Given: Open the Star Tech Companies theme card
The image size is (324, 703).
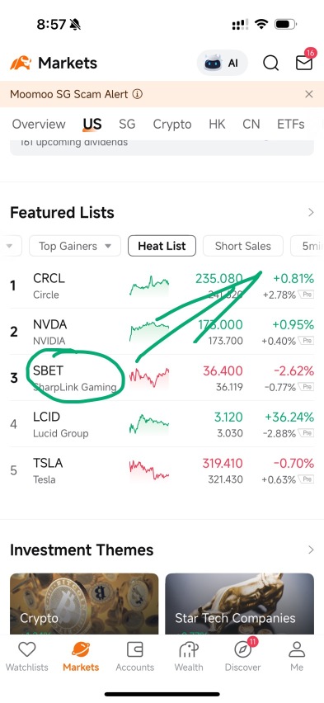Looking at the screenshot, I should point(240,604).
